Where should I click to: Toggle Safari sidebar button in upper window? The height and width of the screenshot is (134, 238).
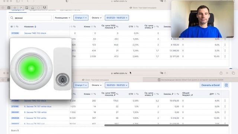(x=18, y=1)
